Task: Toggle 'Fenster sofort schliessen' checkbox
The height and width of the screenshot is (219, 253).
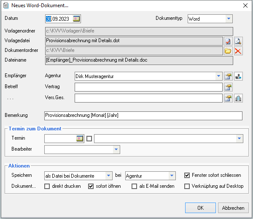Action: 187,175
